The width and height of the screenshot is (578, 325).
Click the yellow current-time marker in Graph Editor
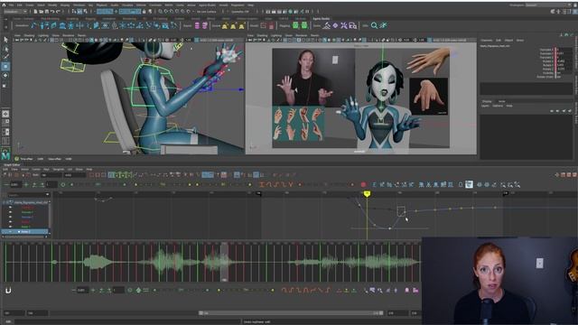tap(367, 194)
